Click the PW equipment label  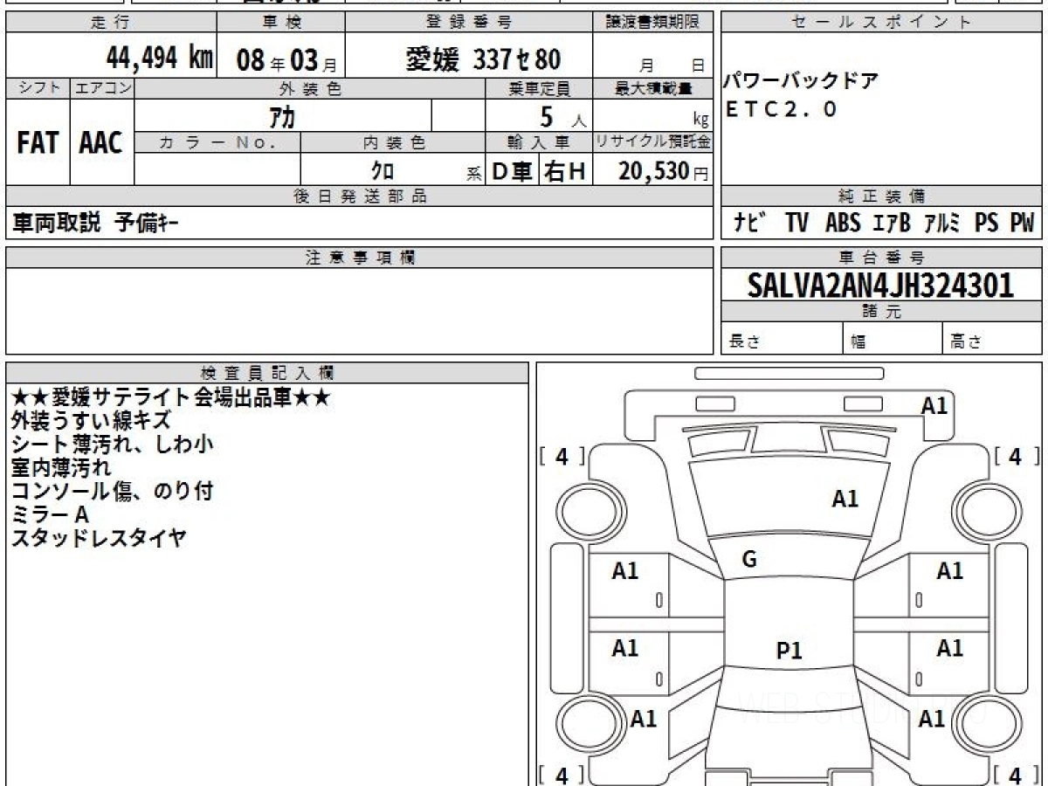click(1022, 224)
